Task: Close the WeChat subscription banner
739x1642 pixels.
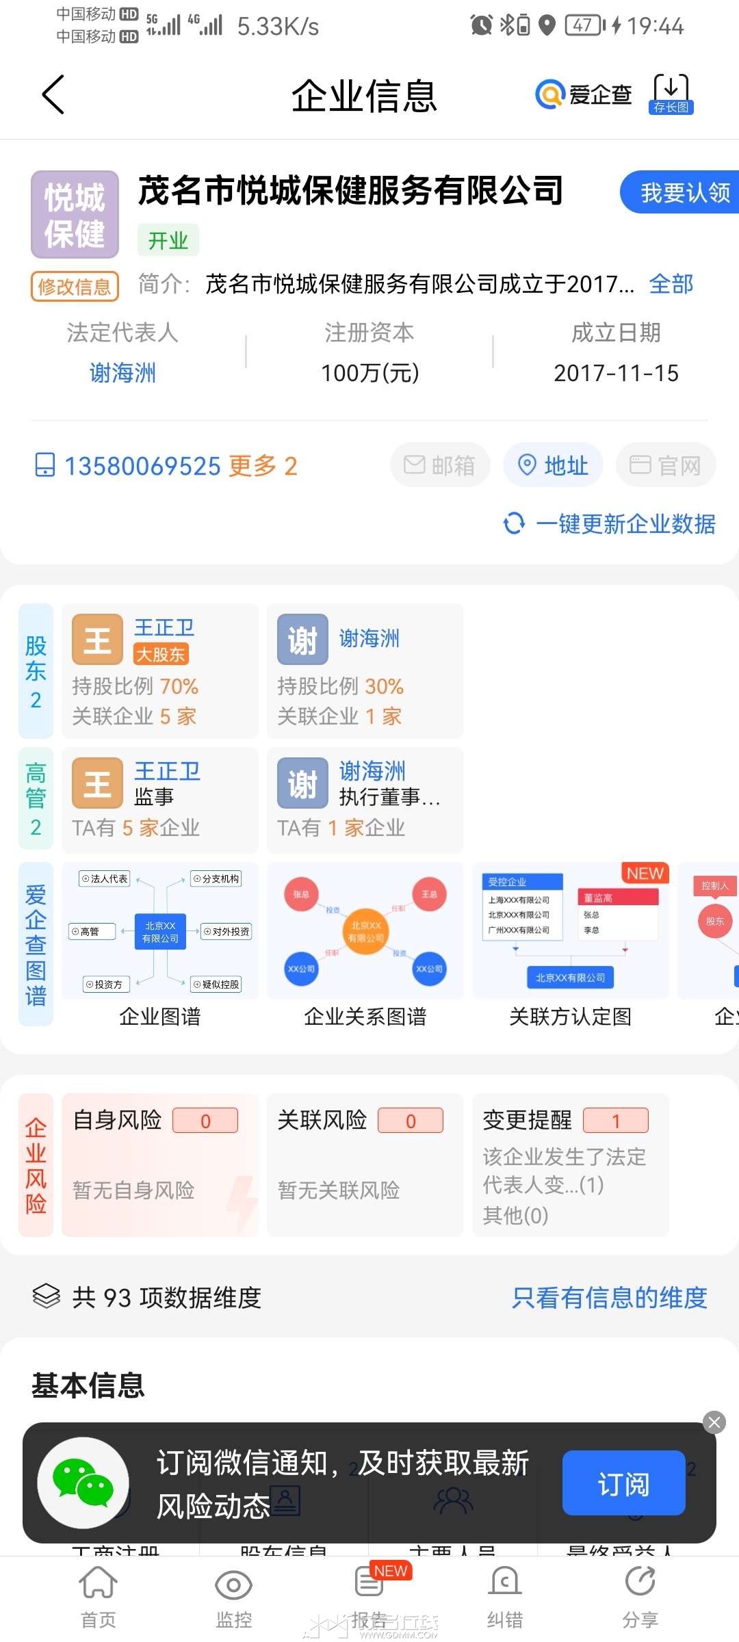Action: 714,1423
